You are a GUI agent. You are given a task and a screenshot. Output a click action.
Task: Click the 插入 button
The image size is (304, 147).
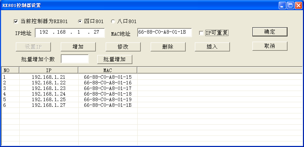(x=212, y=47)
